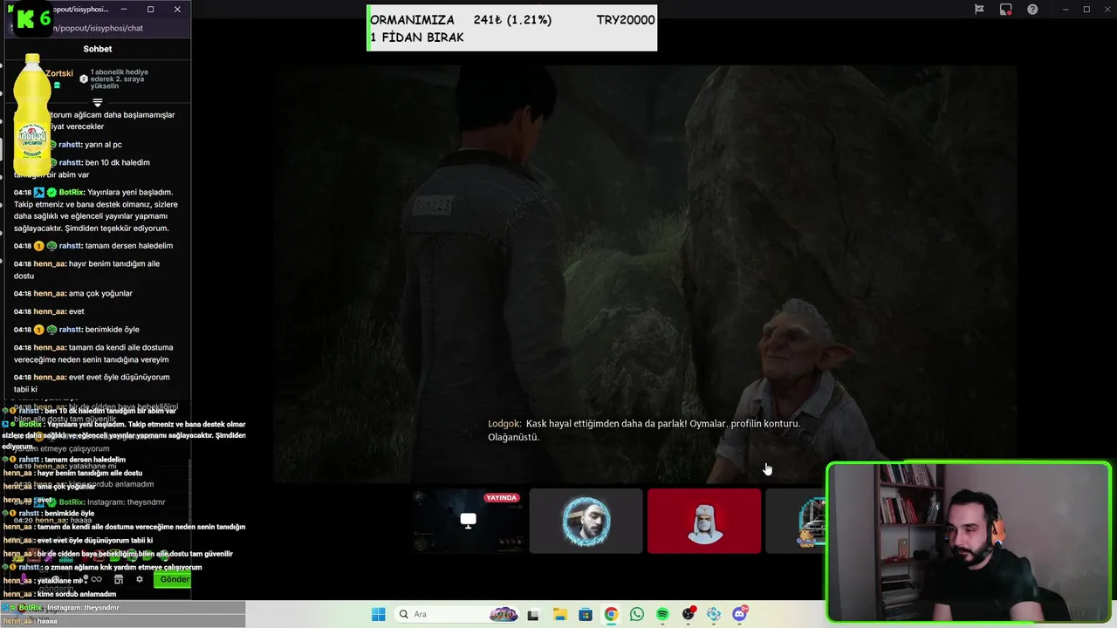Click username rahstt in 'yarın al pc' message
Screen dimensions: 1117x628
tap(71, 145)
